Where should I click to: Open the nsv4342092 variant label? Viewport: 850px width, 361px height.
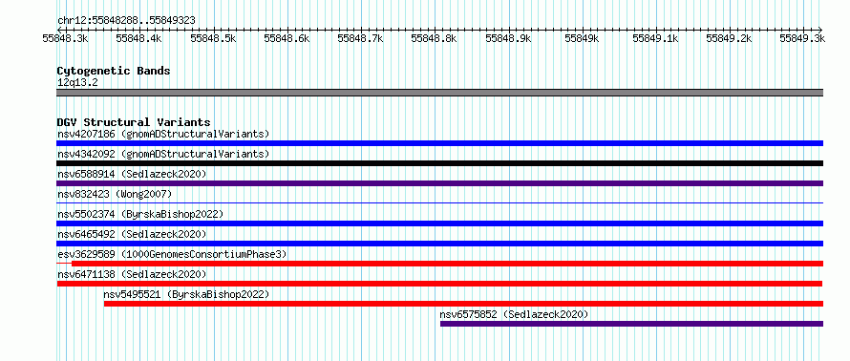click(x=163, y=154)
